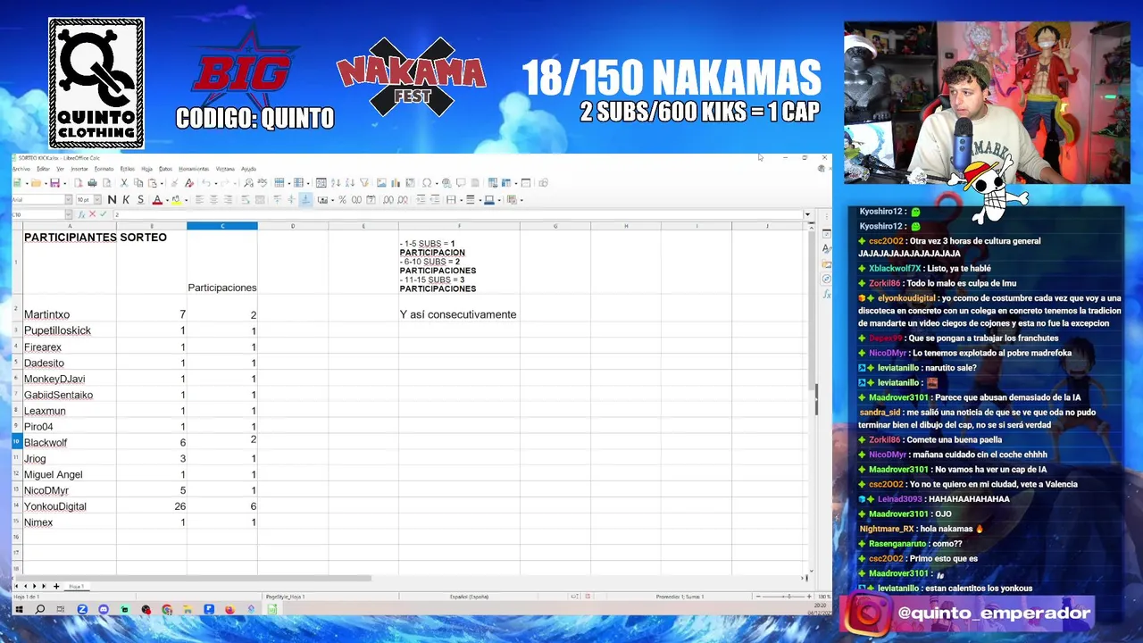Open the Print Preview icon

[106, 183]
